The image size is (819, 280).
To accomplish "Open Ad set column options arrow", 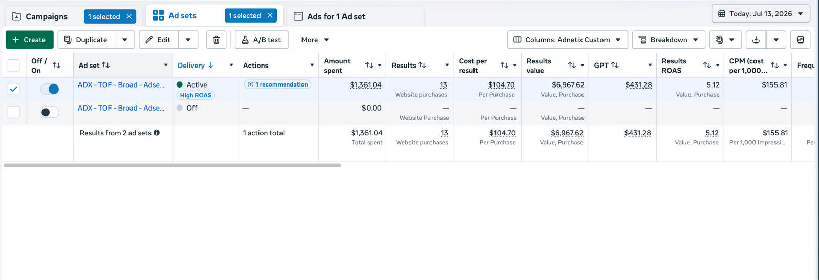I will (166, 65).
